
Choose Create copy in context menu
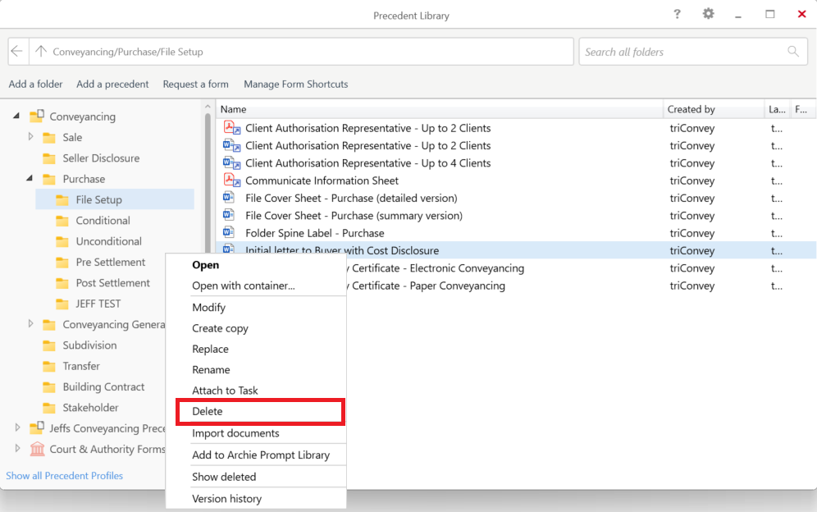[220, 328]
